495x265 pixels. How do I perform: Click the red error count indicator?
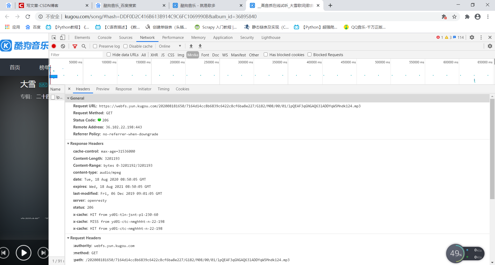click(x=440, y=37)
